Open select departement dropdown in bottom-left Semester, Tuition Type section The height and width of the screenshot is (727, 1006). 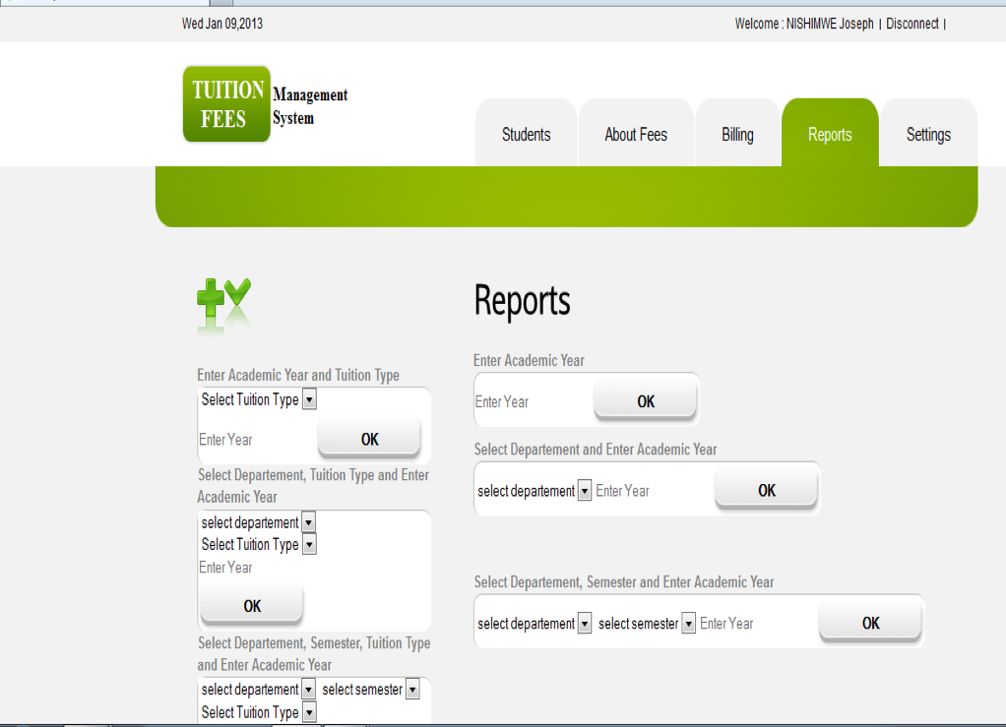(257, 690)
